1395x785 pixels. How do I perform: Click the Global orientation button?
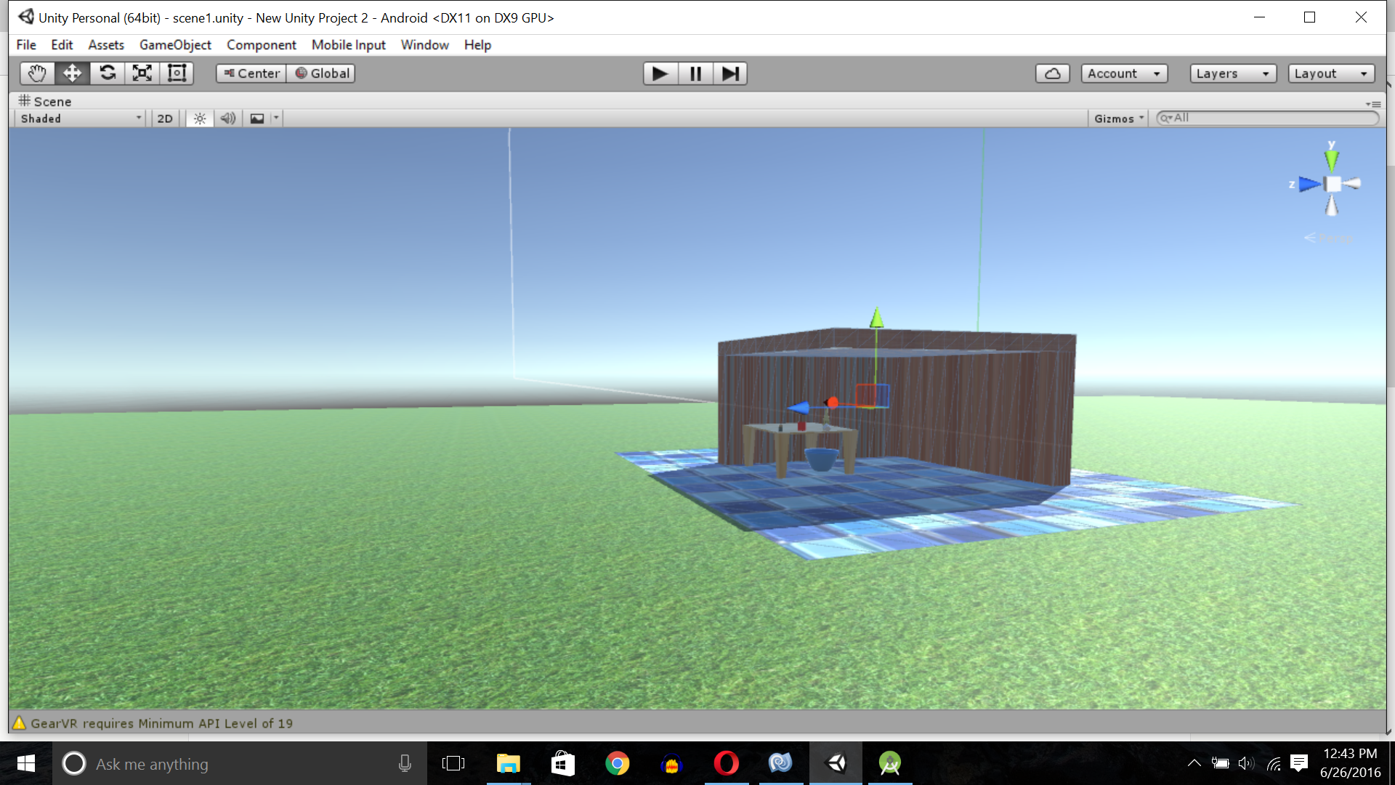[322, 73]
